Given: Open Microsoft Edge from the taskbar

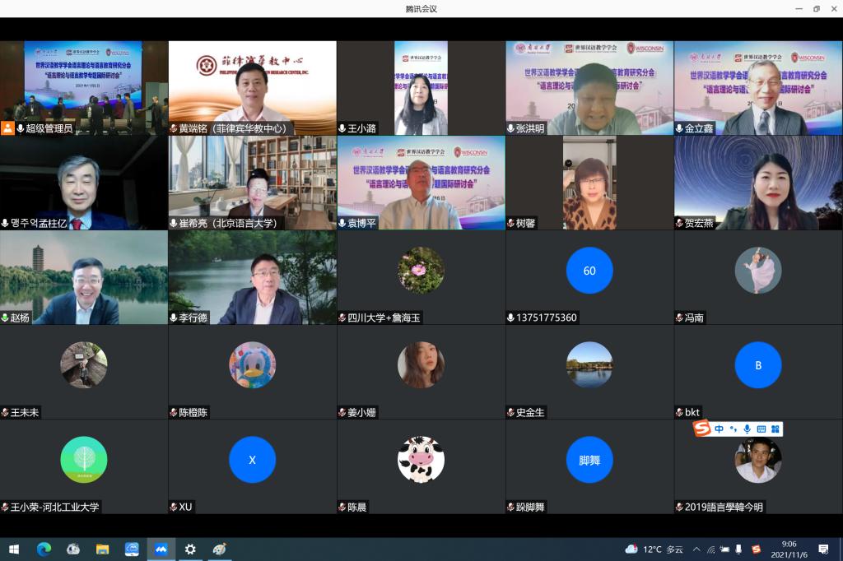Looking at the screenshot, I should tap(44, 549).
